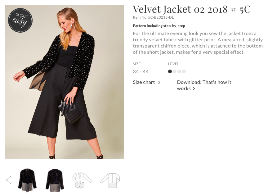Click the third level dot
The image size is (268, 196).
tap(179, 71)
